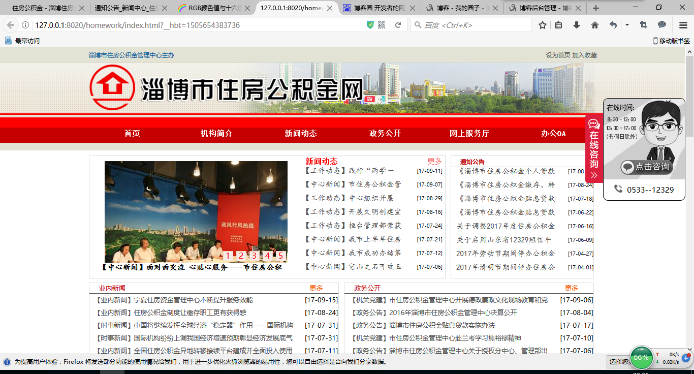The height and width of the screenshot is (374, 694).
Task: Select slide number 5 on the news slideshow
Action: [280, 256]
